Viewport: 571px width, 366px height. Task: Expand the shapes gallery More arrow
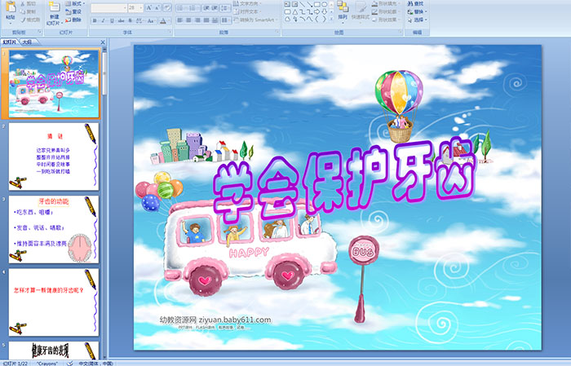[331, 19]
